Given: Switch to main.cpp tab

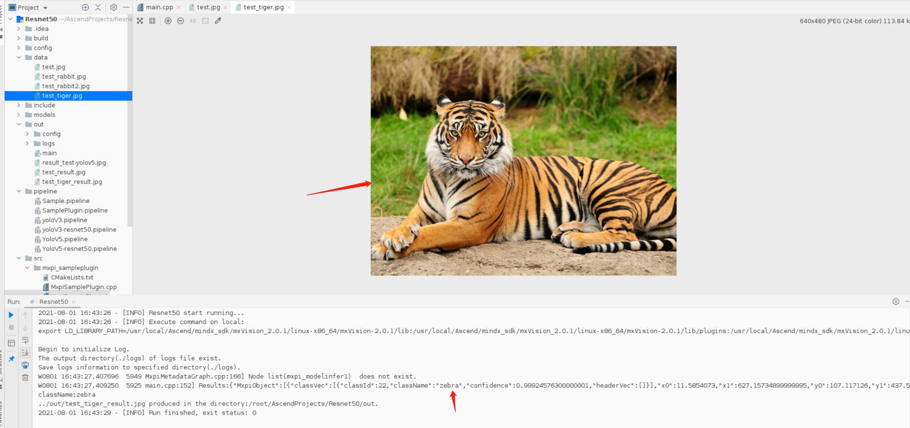Looking at the screenshot, I should pos(159,7).
